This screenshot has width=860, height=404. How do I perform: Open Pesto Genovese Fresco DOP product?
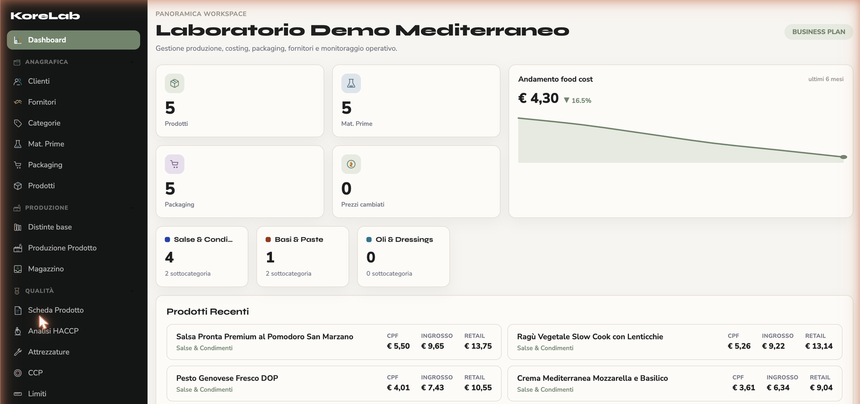(x=334, y=384)
